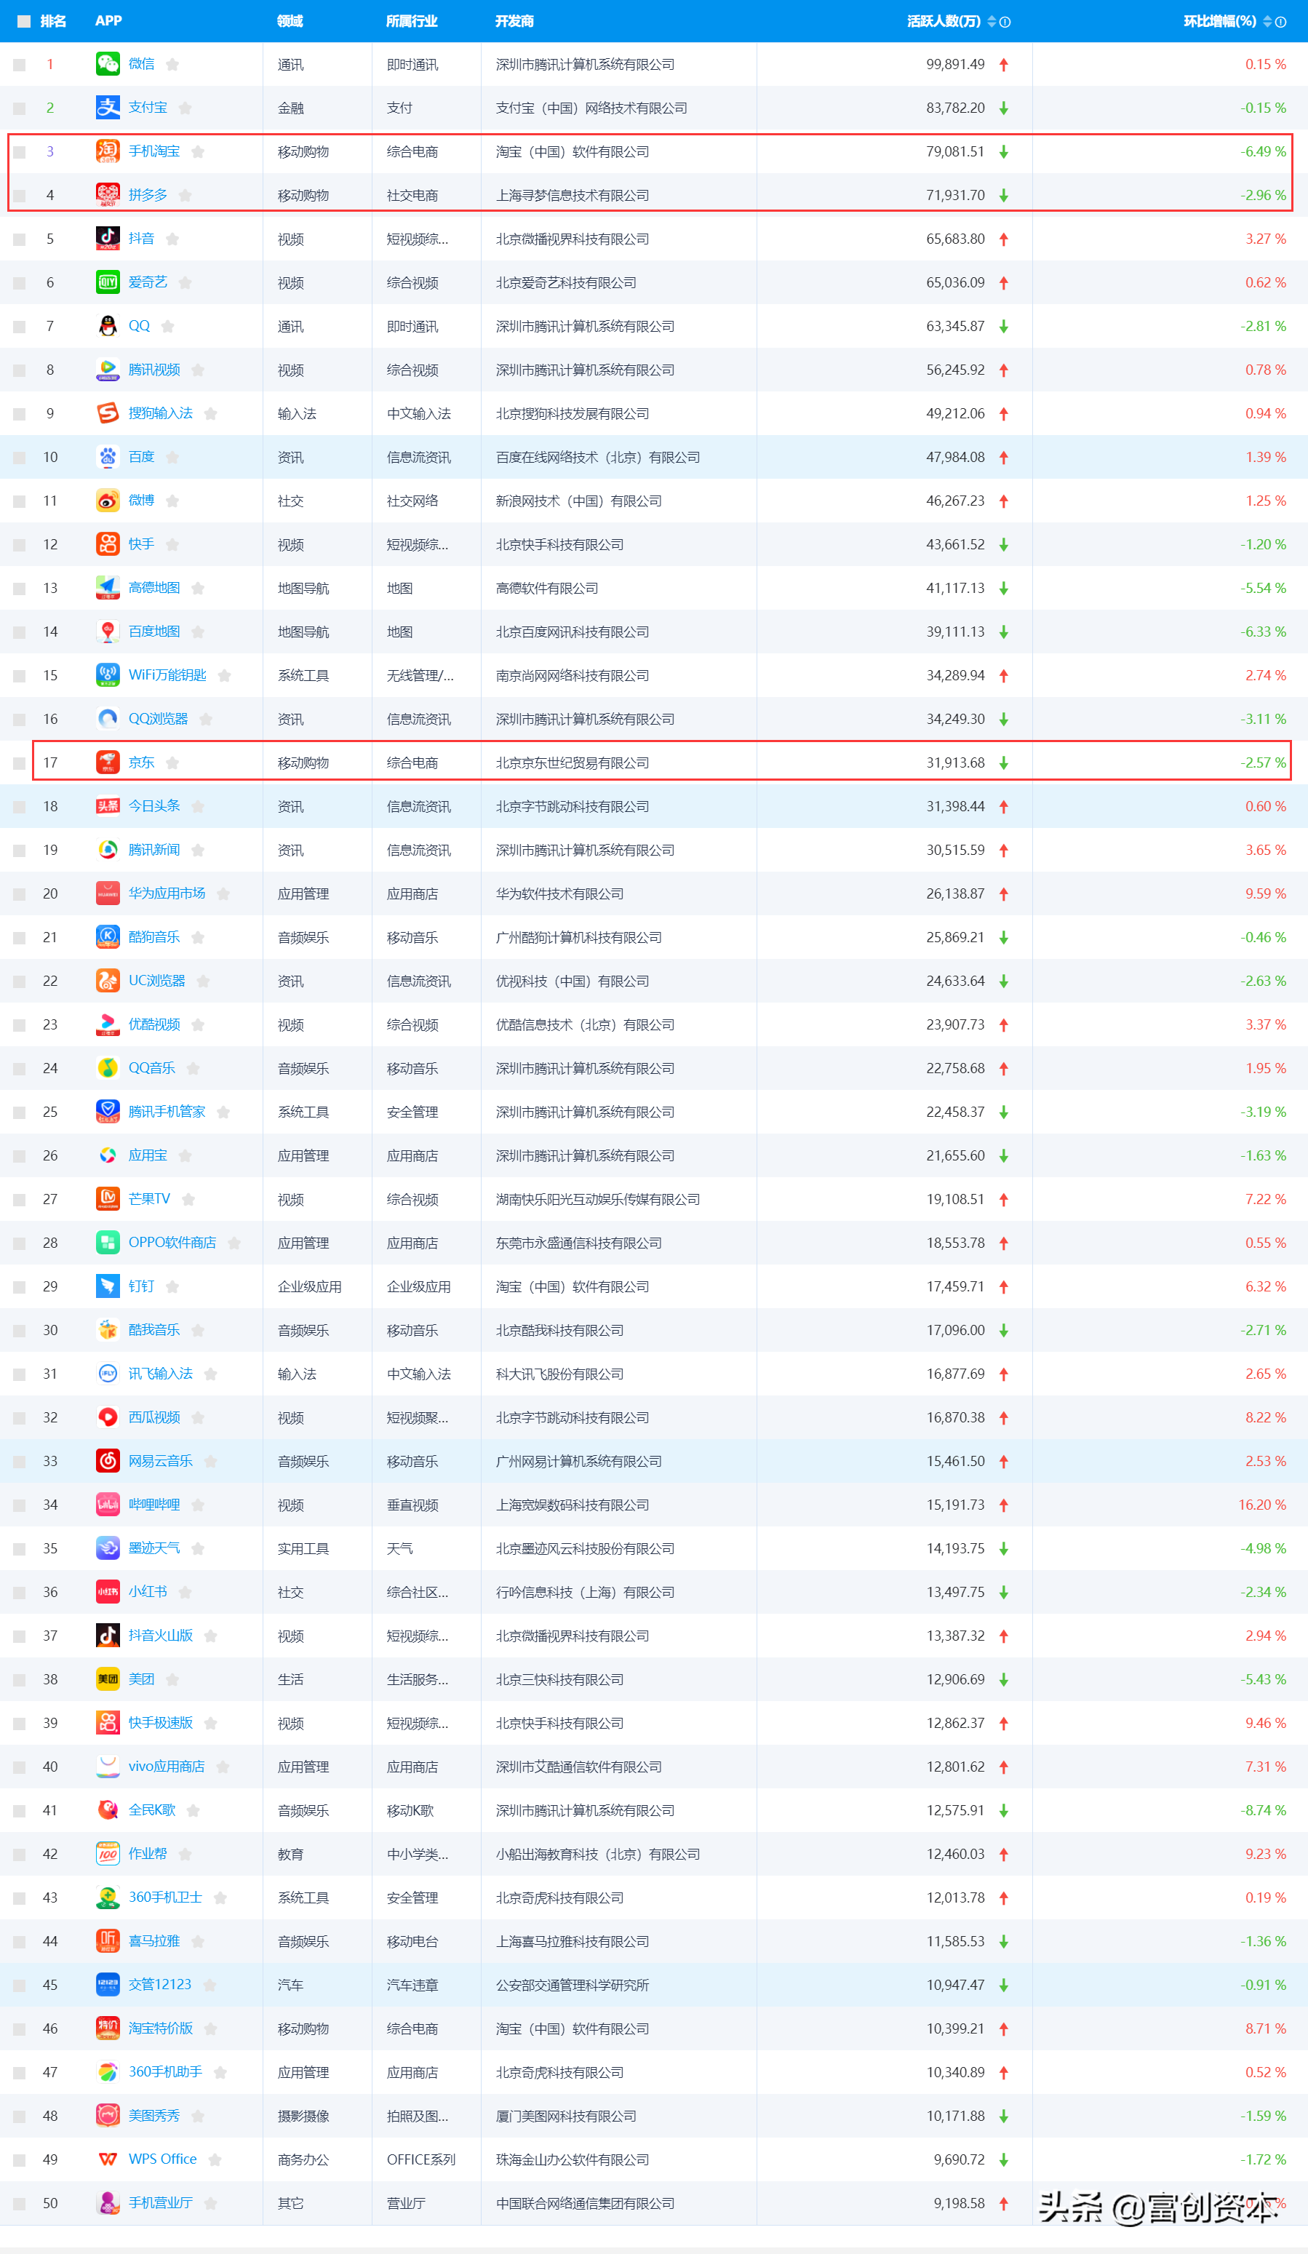Click the 移动K歌 industry cell
Screen dimensions: 1308x2254
[x=410, y=1810]
